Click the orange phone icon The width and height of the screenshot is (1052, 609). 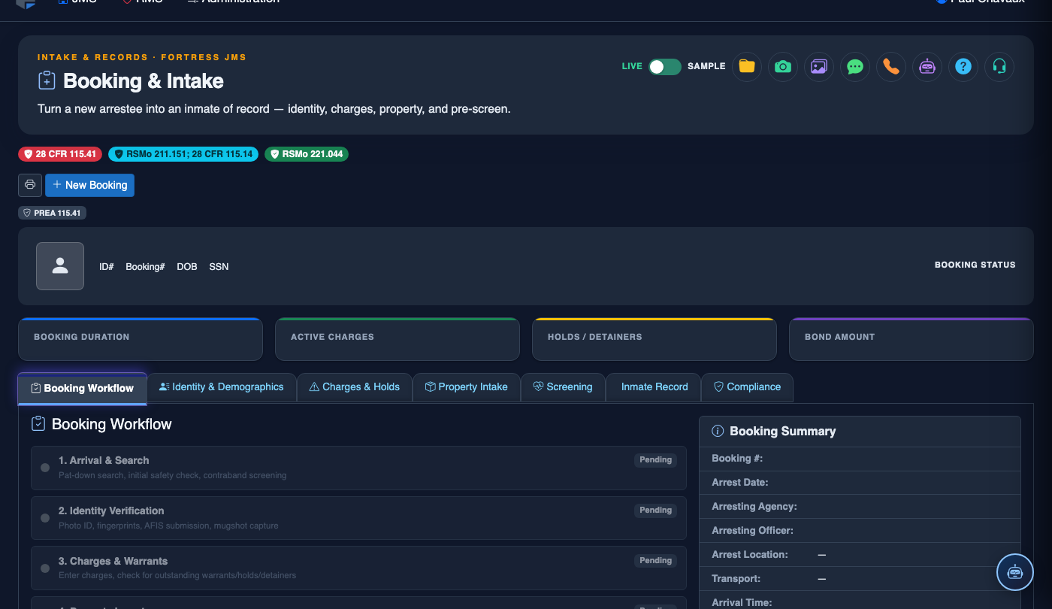(x=891, y=66)
